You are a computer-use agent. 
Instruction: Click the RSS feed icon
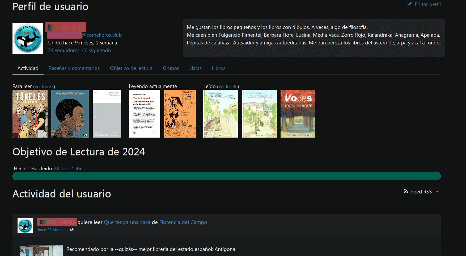coord(406,191)
